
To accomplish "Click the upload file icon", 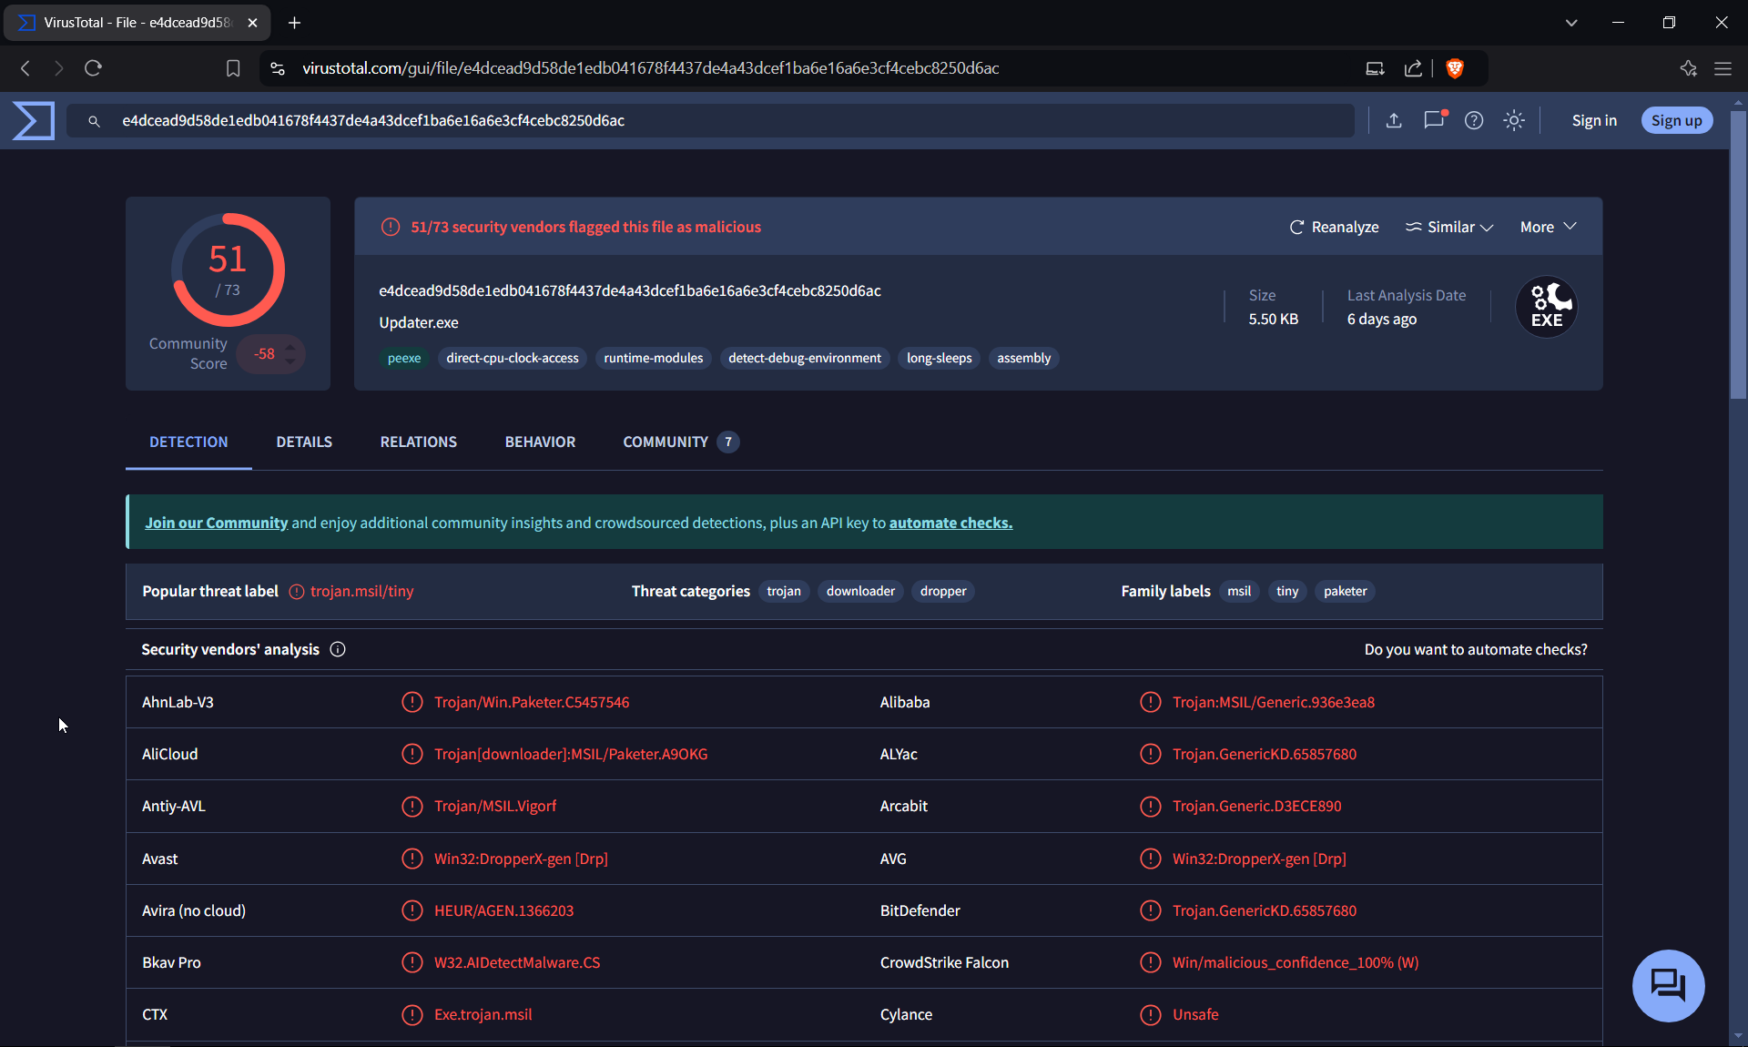I will tap(1394, 120).
